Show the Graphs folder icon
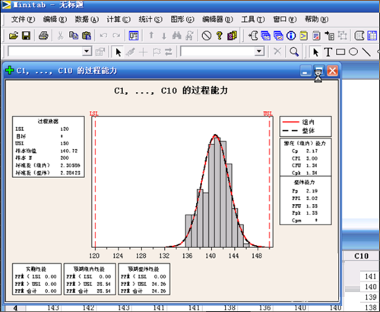This screenshot has width=380, height=312. coord(278,36)
